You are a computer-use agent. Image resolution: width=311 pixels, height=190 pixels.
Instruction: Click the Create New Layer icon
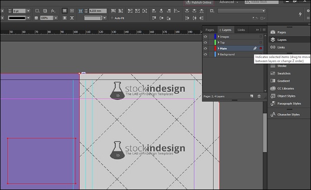click(x=252, y=96)
